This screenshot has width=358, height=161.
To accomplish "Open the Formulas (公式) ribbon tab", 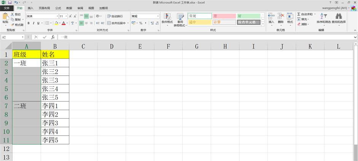I will click(58, 8).
